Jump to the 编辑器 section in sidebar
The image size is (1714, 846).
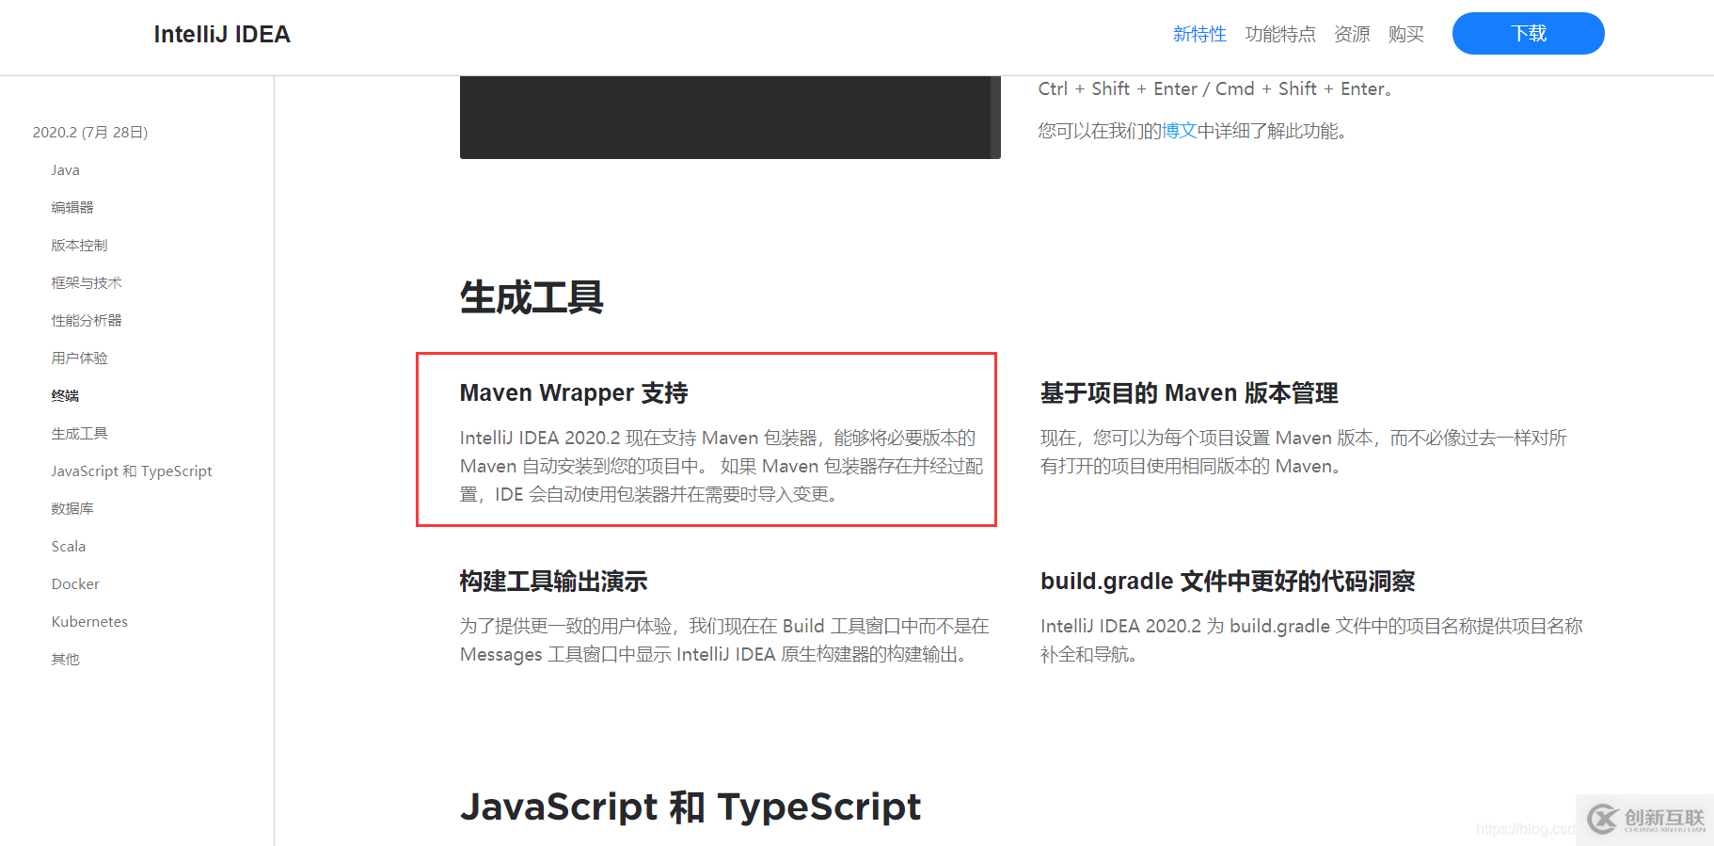(72, 208)
